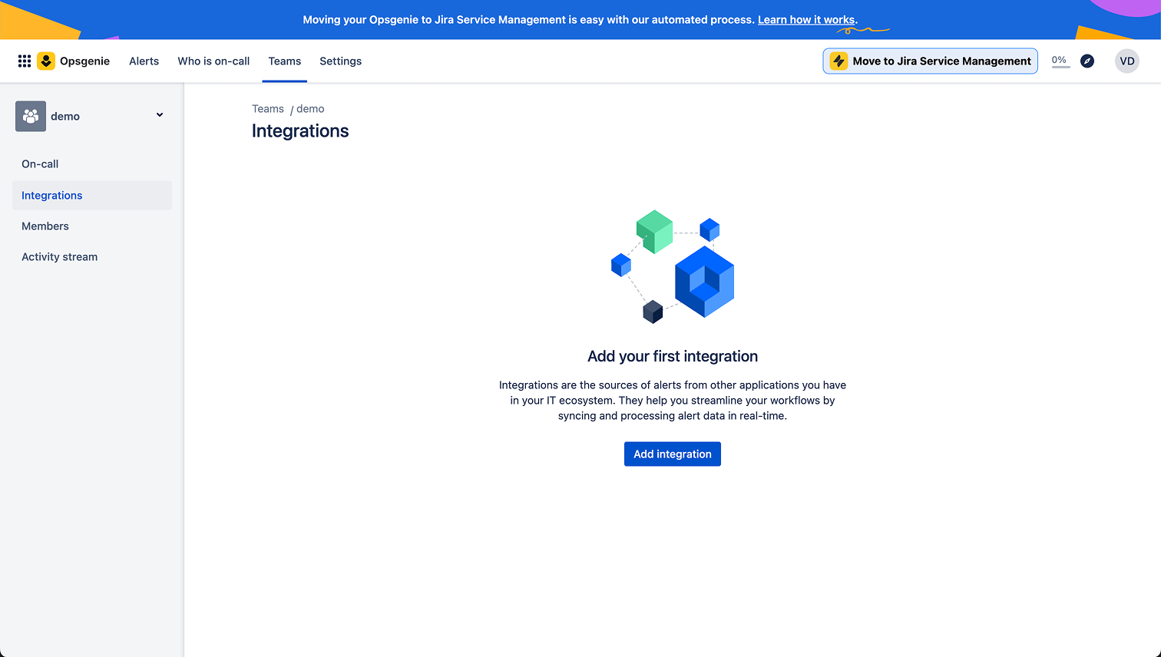The width and height of the screenshot is (1161, 657).
Task: Expand the demo team dropdown chevron
Action: (x=160, y=115)
